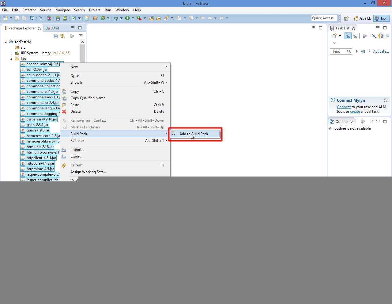Toggle Scheduled presentation in Task List
392x304 pixels.
(x=355, y=36)
